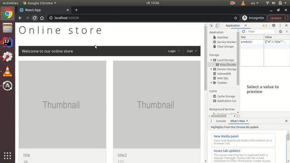Image resolution: width=290 pixels, height=163 pixels.
Task: Click the Update button in Chrome toolbar
Action: [277, 18]
